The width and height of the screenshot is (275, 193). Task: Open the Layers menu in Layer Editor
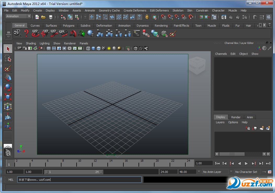(x=220, y=122)
